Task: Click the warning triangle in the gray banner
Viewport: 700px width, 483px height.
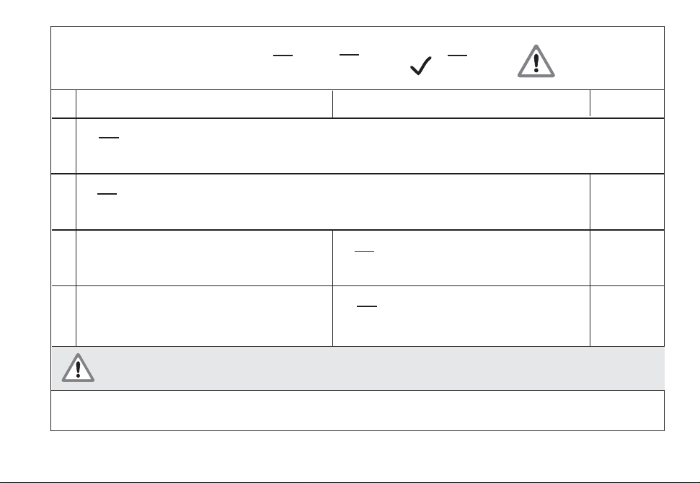Action: pos(78,368)
